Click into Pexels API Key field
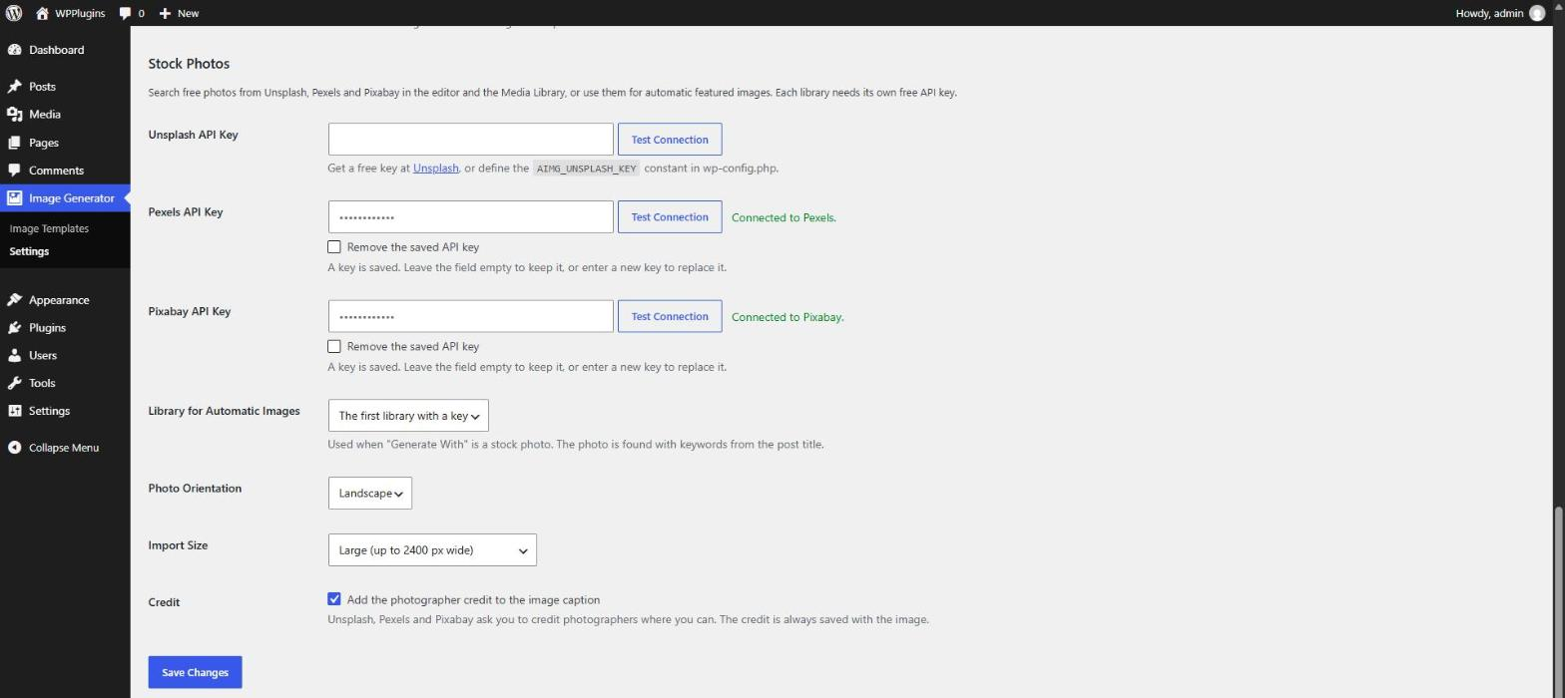This screenshot has height=698, width=1565. pyautogui.click(x=471, y=217)
